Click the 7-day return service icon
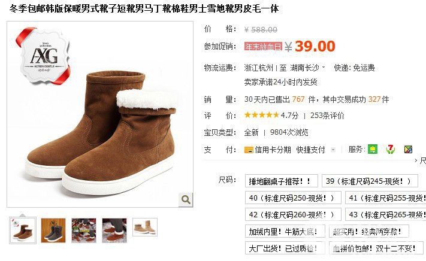Screen dimensions: 426x261 pyautogui.click(x=391, y=149)
